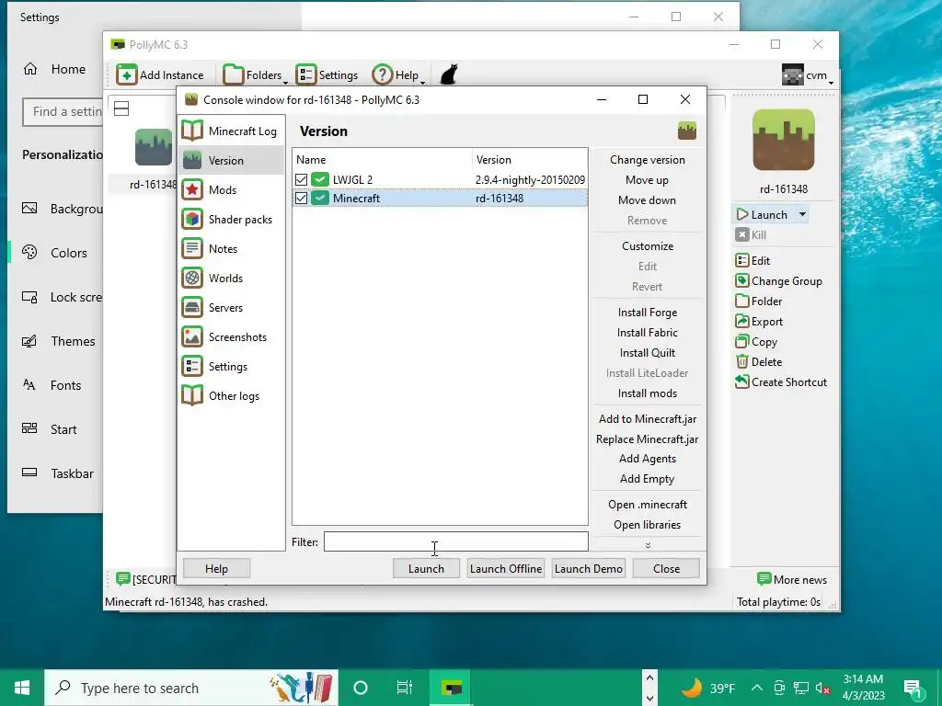Click PollyMC taskbar app icon
942x706 pixels.
tap(451, 688)
